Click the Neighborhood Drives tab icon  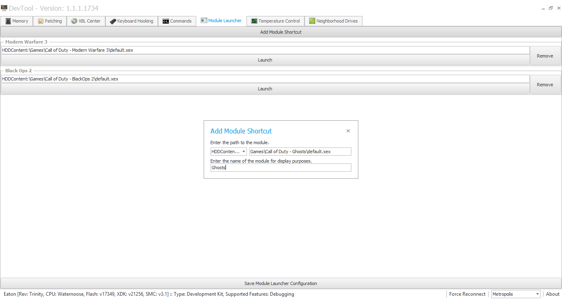click(x=312, y=21)
